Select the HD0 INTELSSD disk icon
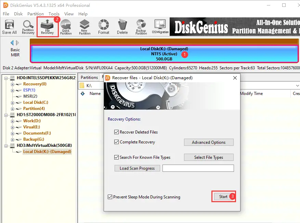 pyautogui.click(x=12, y=78)
